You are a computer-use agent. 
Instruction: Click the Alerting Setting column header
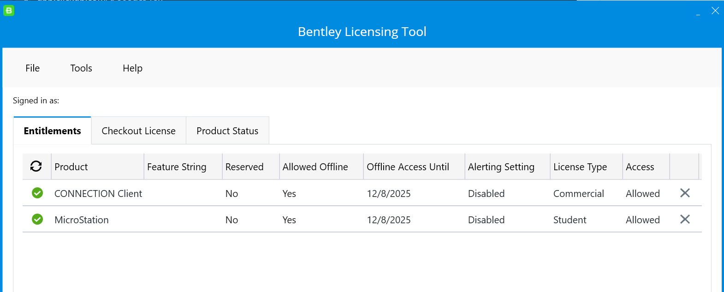click(x=501, y=167)
